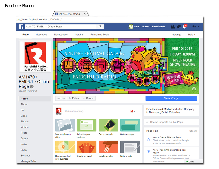
Task: Click the browser address bar URL
Action: pyautogui.click(x=39, y=19)
